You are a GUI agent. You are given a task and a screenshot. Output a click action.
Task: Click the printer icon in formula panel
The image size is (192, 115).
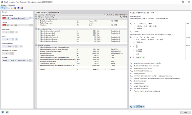click(x=141, y=107)
